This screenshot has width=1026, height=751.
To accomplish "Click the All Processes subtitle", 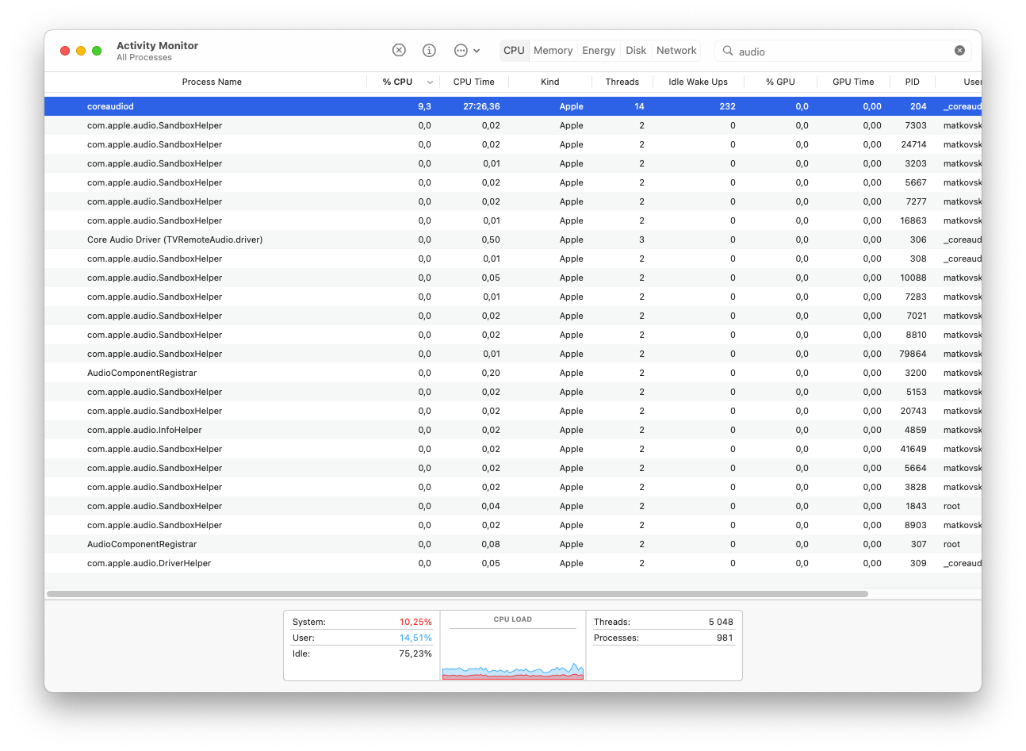I will (144, 57).
